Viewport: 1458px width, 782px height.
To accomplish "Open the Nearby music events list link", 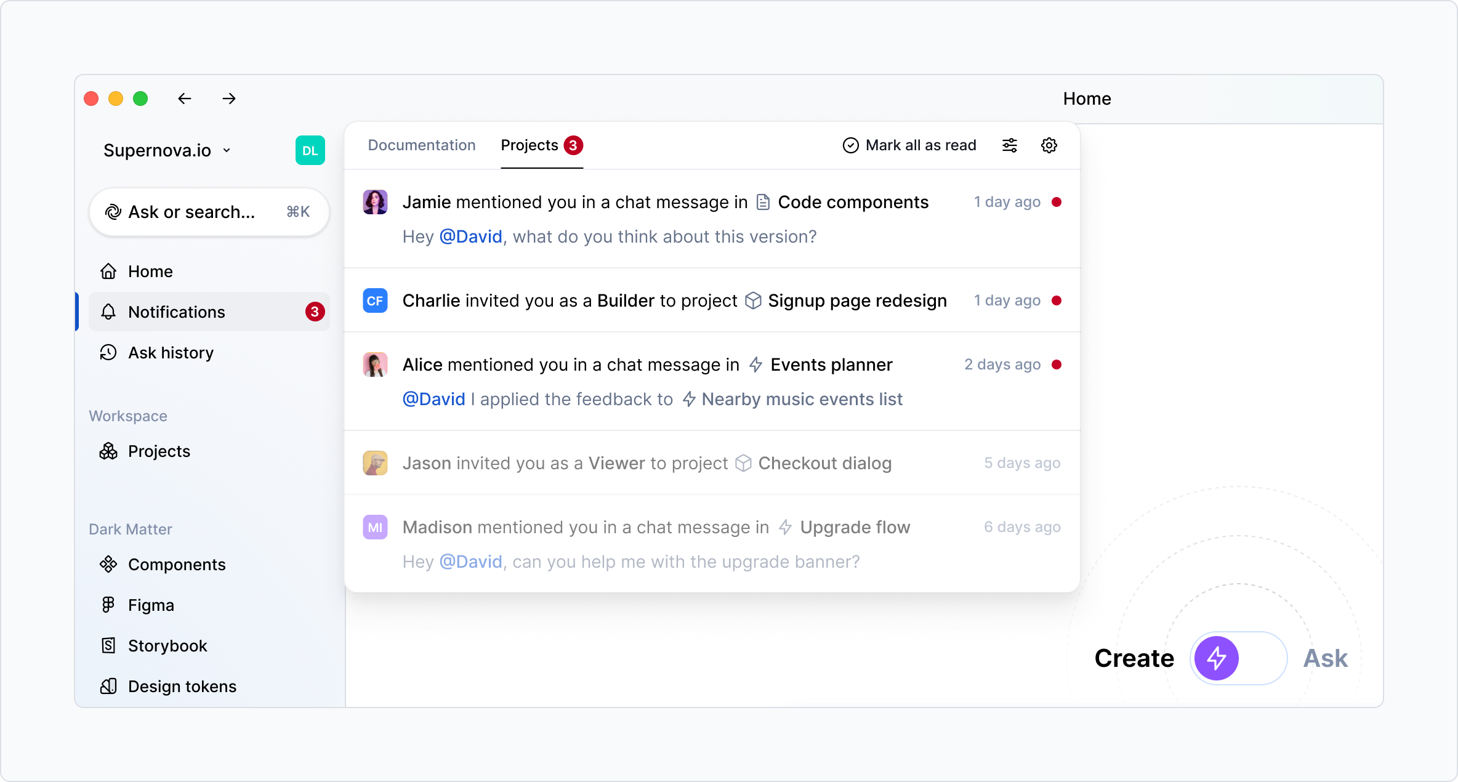I will point(802,399).
